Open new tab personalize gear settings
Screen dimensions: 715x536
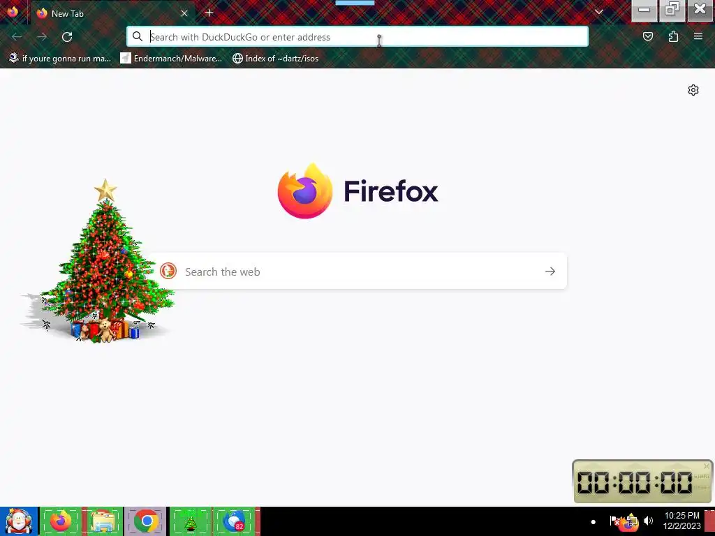tap(693, 90)
